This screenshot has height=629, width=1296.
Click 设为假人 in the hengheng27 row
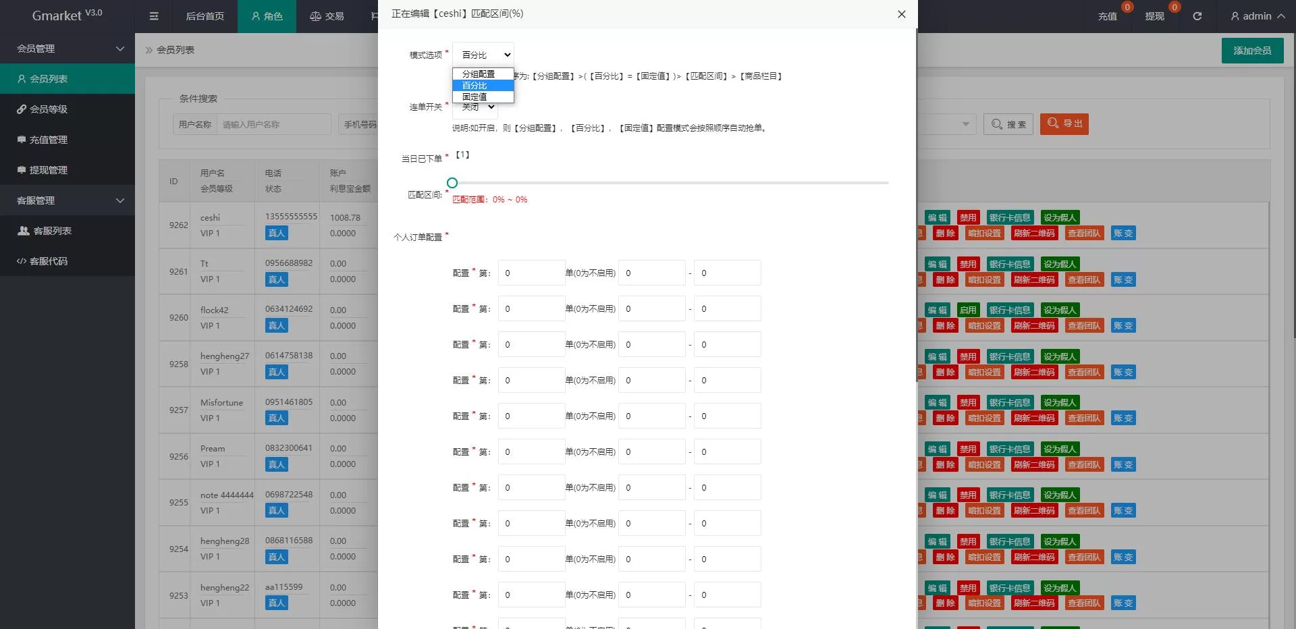coord(1060,356)
